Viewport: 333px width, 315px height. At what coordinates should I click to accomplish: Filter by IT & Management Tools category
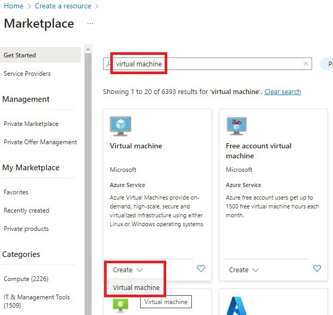click(x=37, y=301)
